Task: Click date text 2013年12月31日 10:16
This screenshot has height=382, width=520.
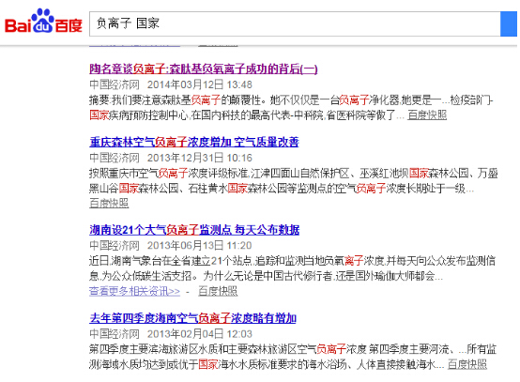Action: pos(200,158)
